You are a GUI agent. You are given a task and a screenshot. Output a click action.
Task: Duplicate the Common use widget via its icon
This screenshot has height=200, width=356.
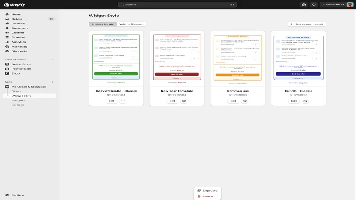click(x=244, y=101)
